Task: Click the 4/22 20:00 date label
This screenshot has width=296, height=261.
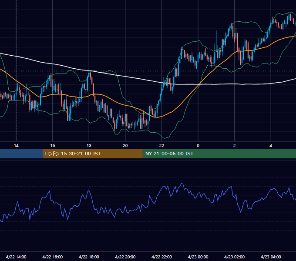Action: click(125, 257)
